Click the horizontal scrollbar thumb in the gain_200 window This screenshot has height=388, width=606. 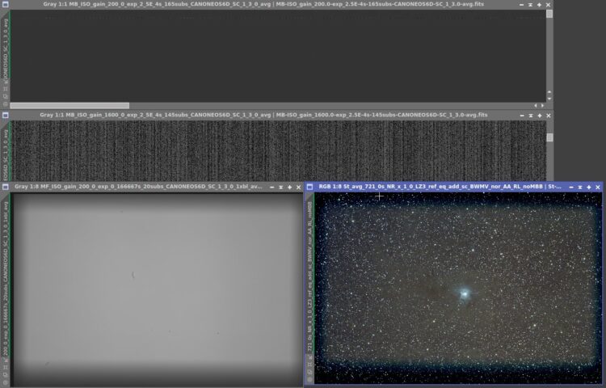click(69, 106)
